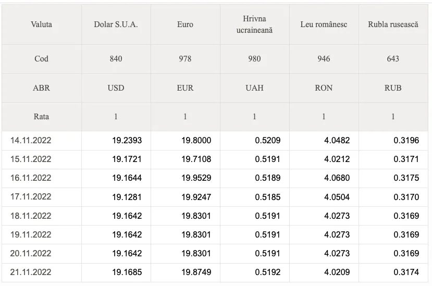Click the Euro column header
The width and height of the screenshot is (432, 286).
[x=185, y=24]
